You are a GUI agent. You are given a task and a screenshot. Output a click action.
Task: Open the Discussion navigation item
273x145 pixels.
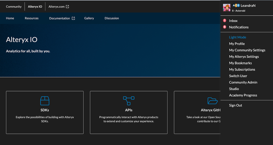tap(112, 18)
